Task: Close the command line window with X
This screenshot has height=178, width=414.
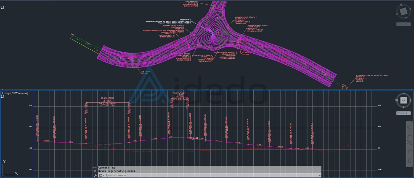Action: pyautogui.click(x=95, y=171)
